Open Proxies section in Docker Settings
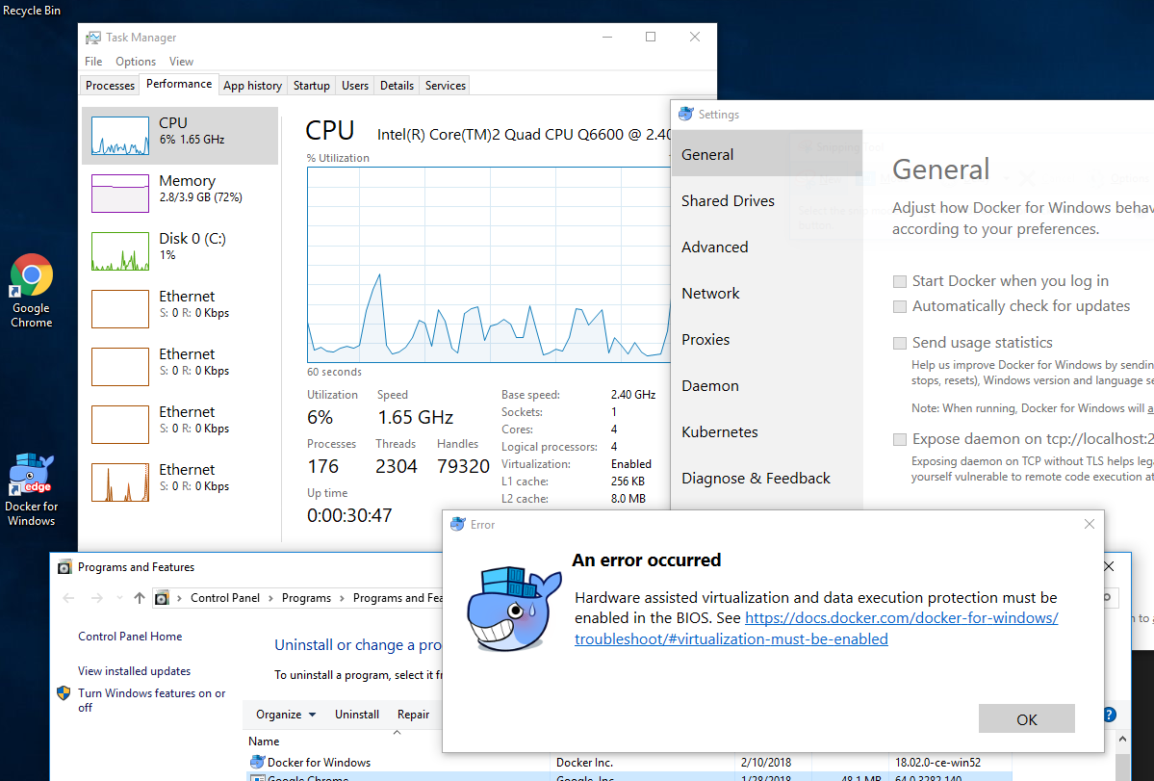This screenshot has height=781, width=1154. [x=766, y=340]
